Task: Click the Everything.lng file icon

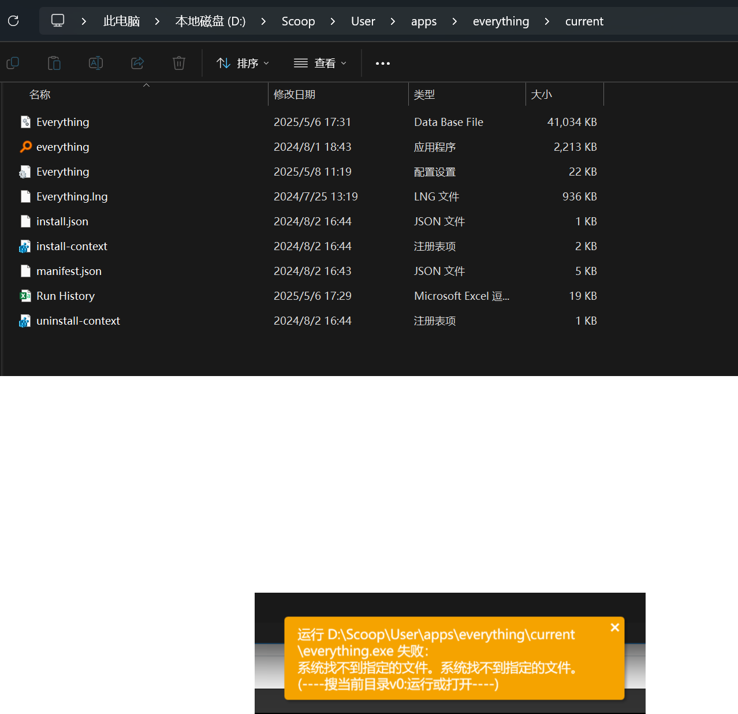Action: [25, 196]
